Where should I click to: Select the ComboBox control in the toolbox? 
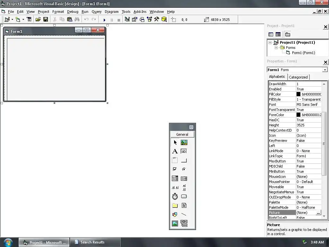pyautogui.click(x=175, y=178)
